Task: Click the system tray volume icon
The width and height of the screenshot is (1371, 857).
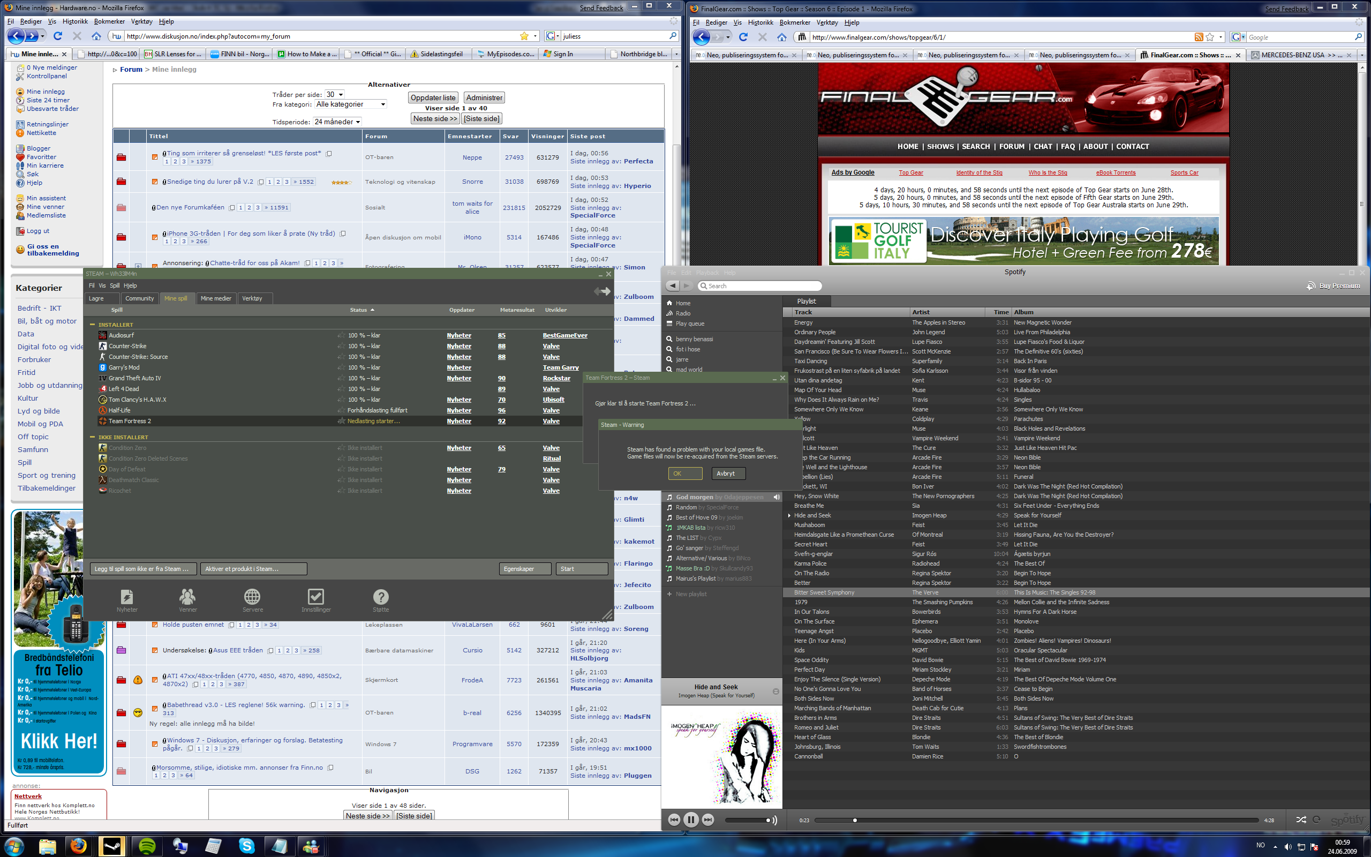Action: click(1287, 846)
